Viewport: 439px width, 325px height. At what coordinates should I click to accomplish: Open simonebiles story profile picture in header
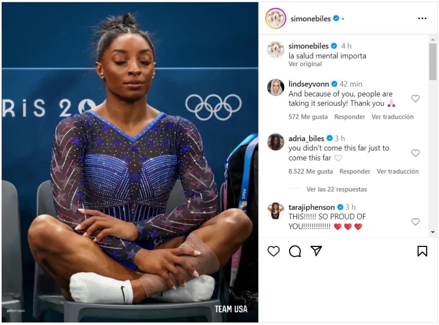pyautogui.click(x=276, y=18)
